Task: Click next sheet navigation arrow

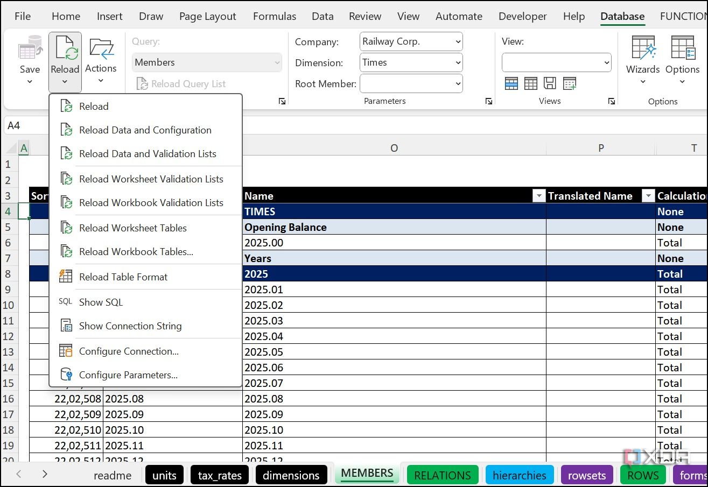Action: (x=45, y=474)
